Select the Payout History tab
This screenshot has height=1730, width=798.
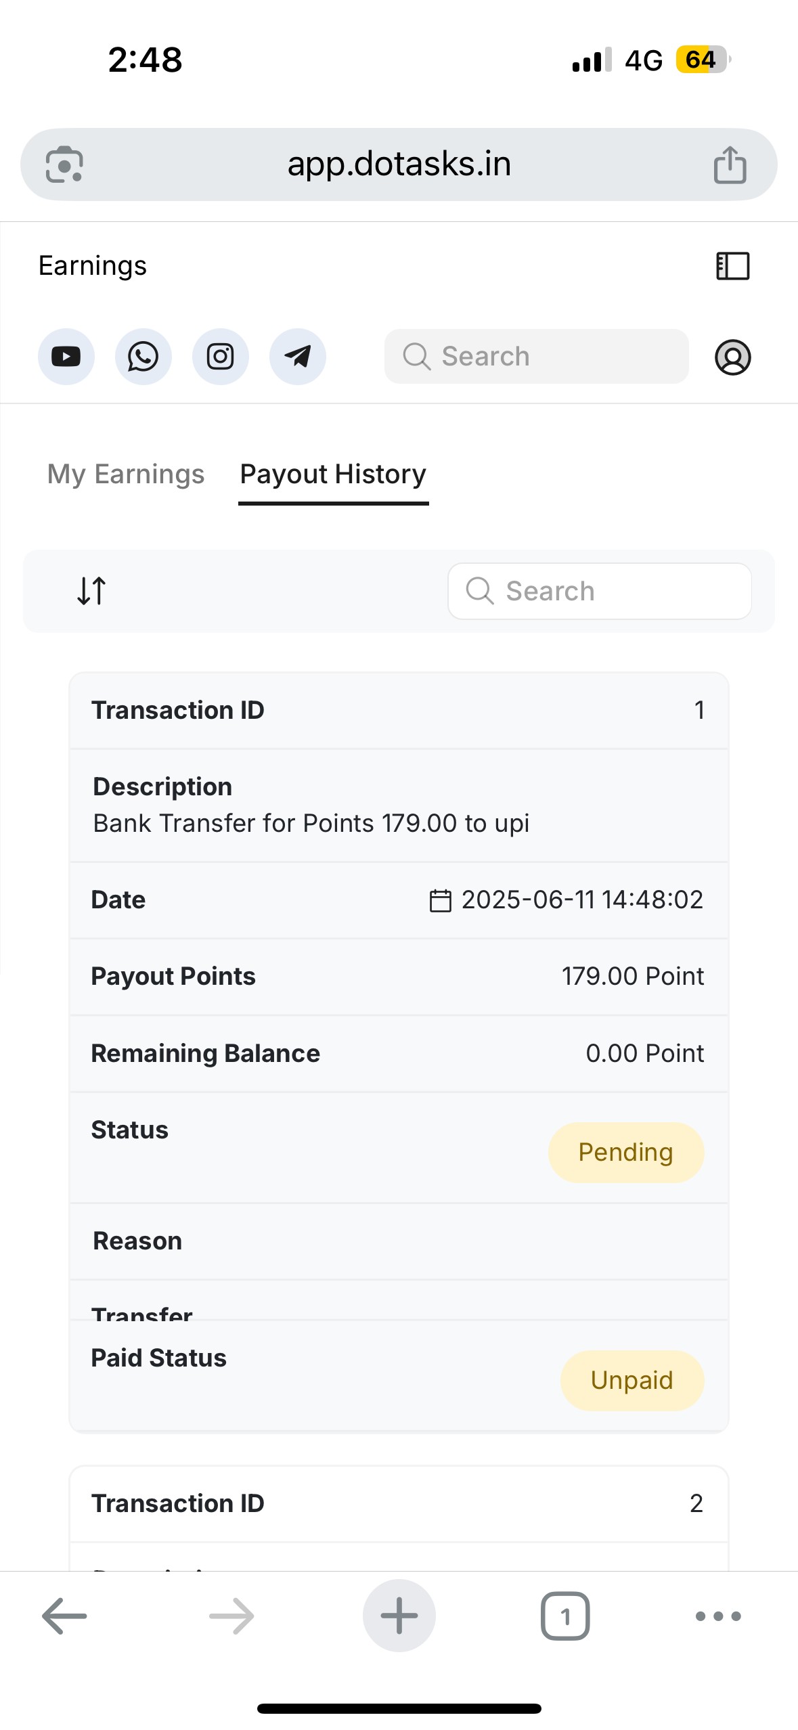333,474
